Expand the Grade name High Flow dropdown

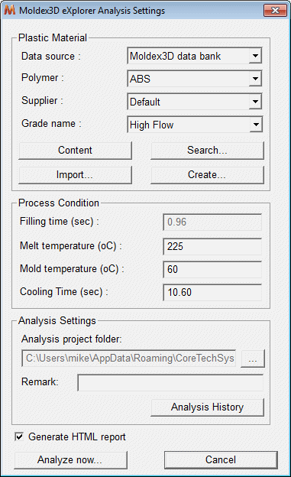[195, 125]
